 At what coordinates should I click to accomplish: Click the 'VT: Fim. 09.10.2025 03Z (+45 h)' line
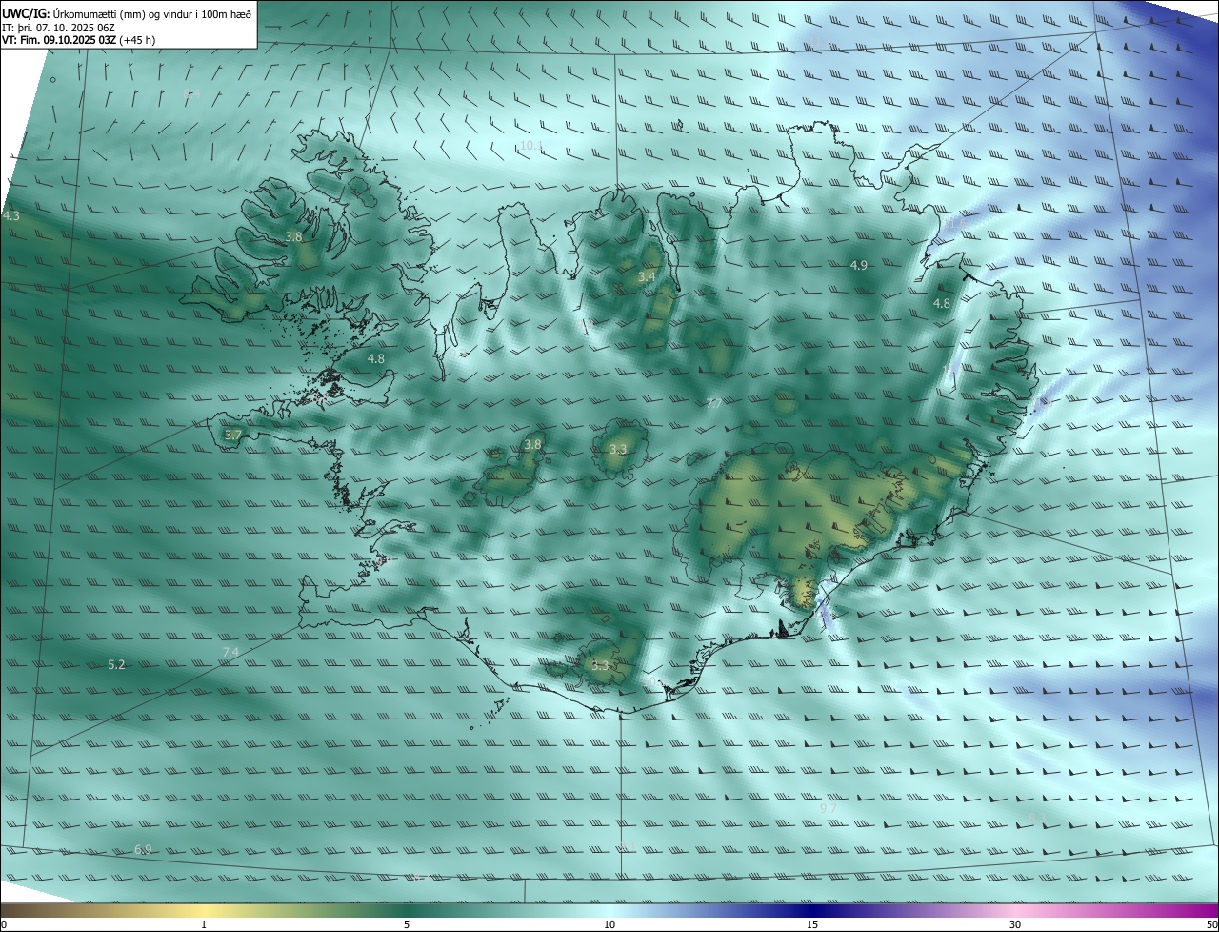pos(78,40)
